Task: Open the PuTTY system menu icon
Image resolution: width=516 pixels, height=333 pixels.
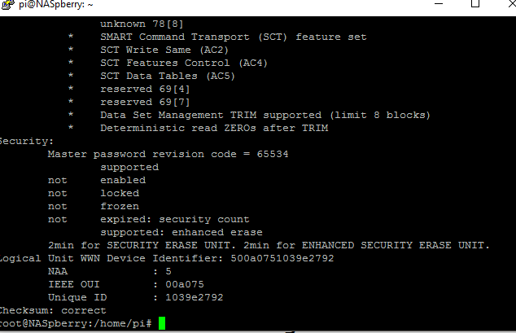Action: [7, 4]
